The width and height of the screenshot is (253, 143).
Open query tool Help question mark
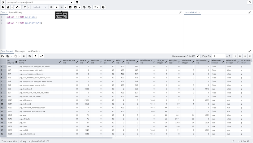[x=103, y=7]
